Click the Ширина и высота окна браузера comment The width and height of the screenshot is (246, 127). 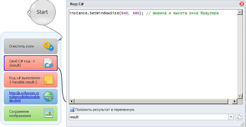(182, 13)
